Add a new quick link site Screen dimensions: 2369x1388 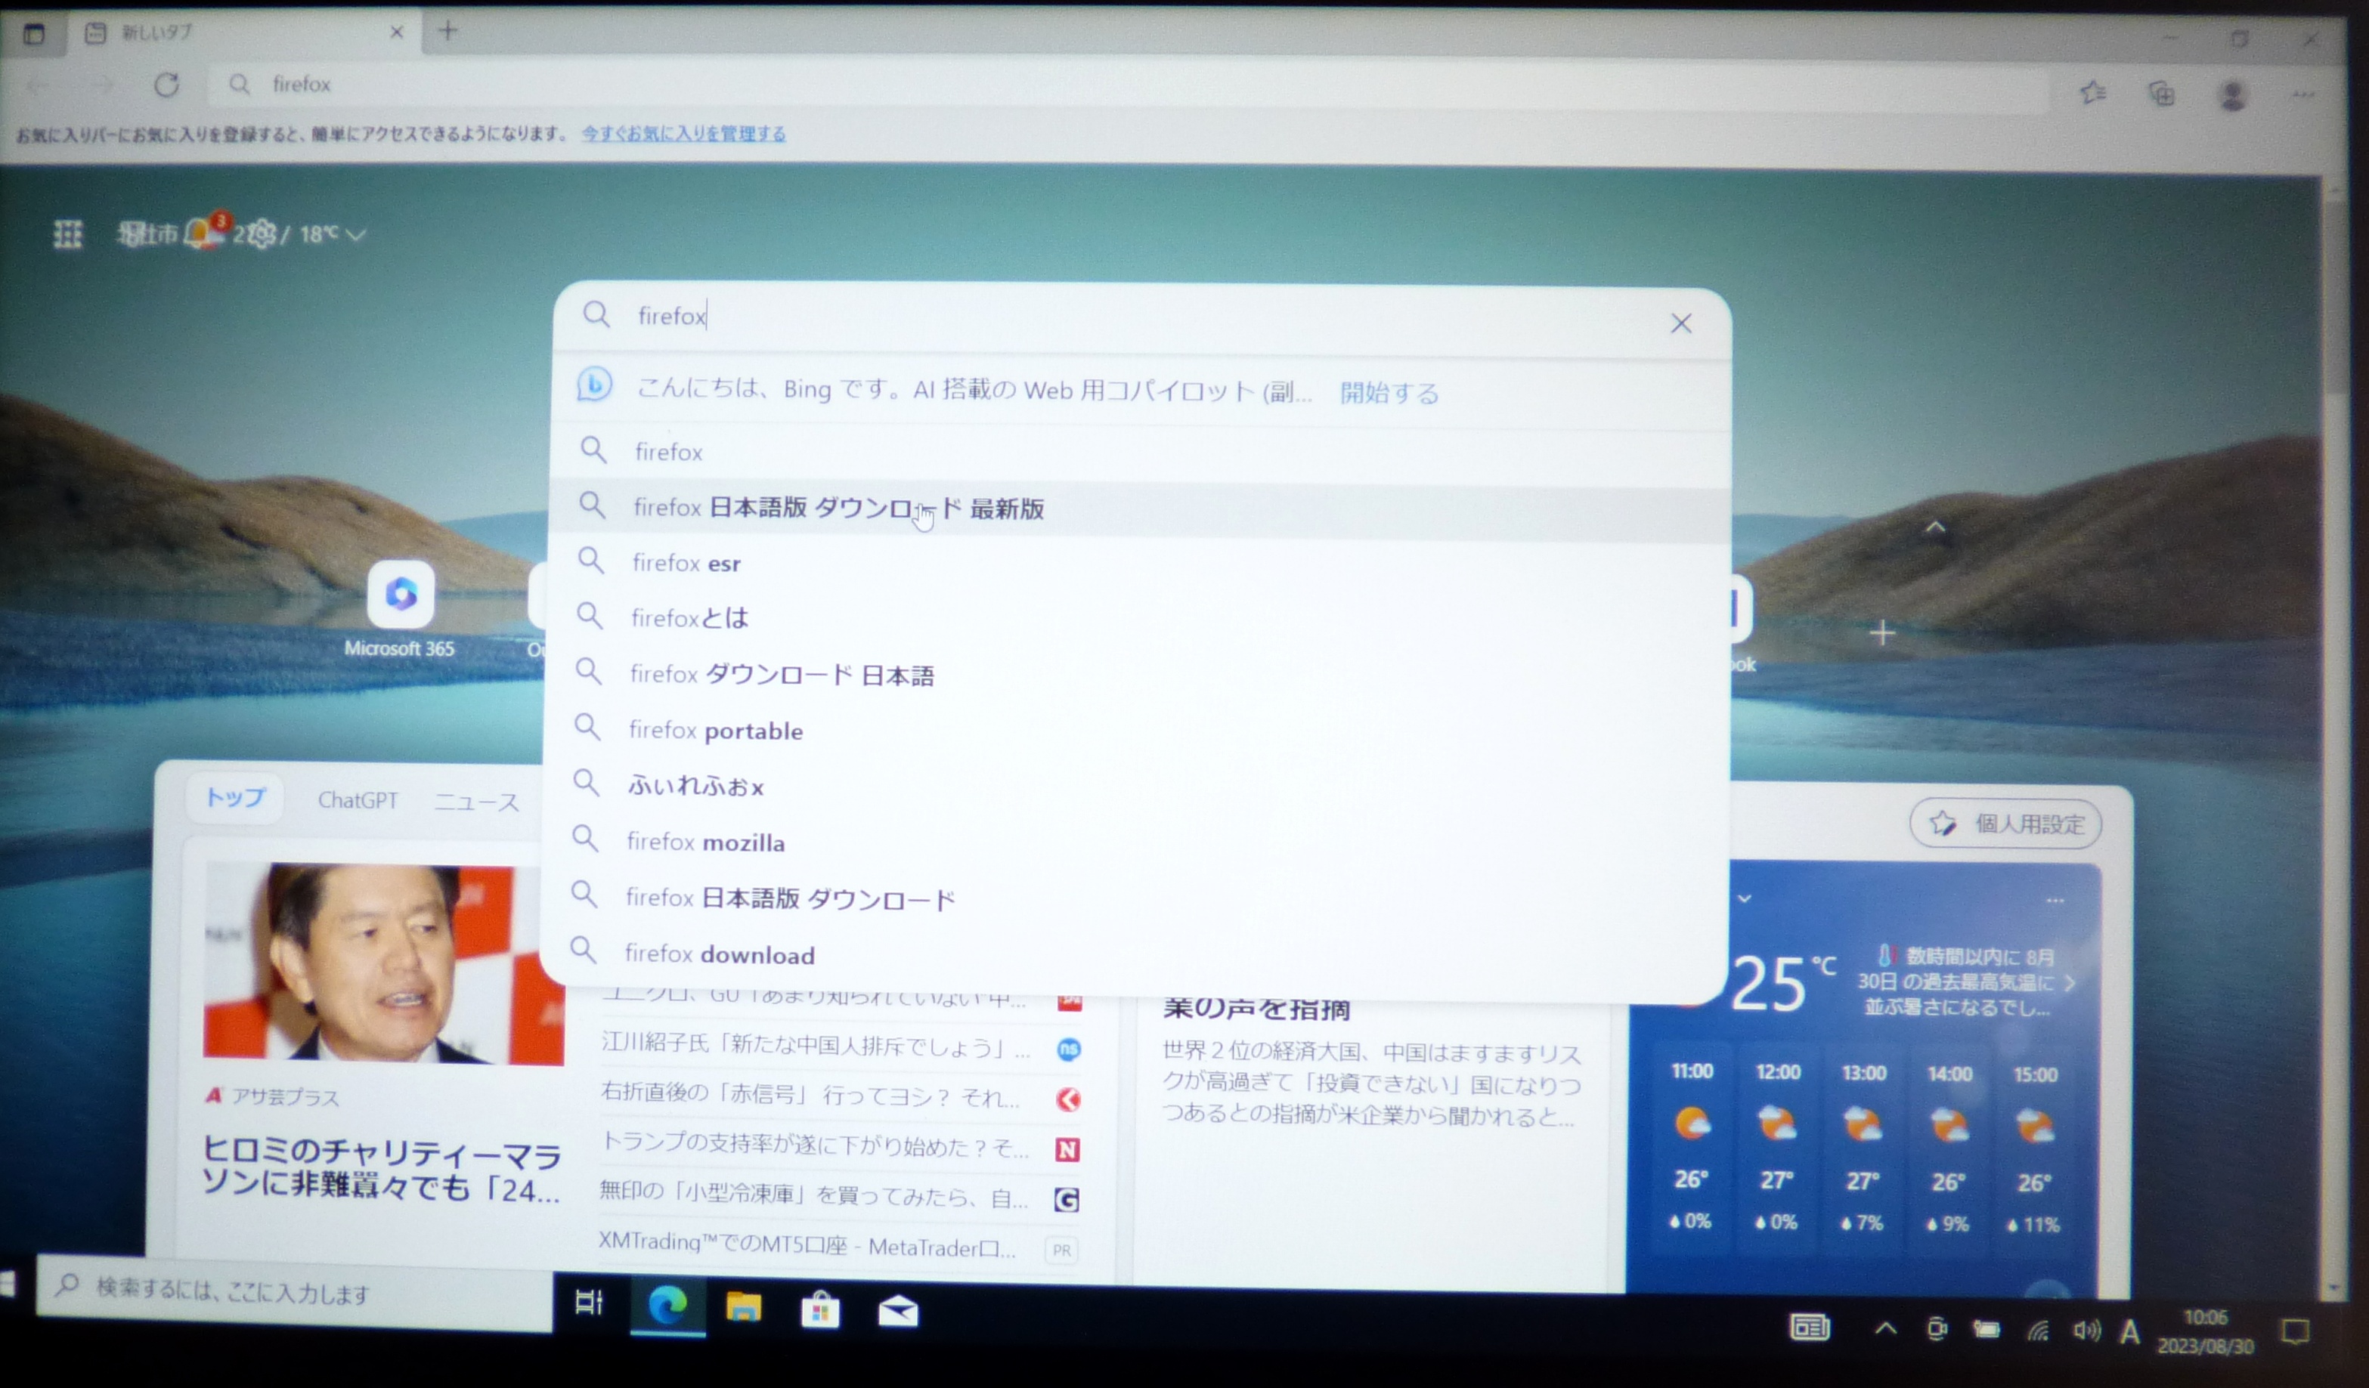coord(1882,633)
